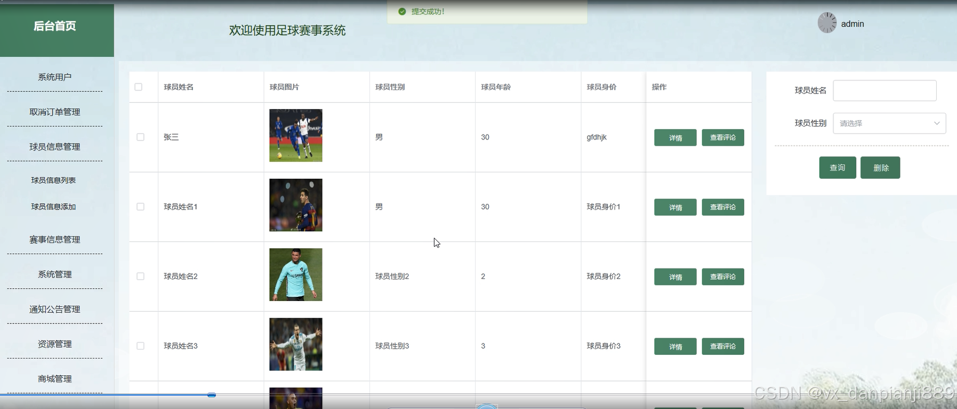957x409 pixels.
Task: Click 查看评论 button for 张三
Action: pos(723,138)
